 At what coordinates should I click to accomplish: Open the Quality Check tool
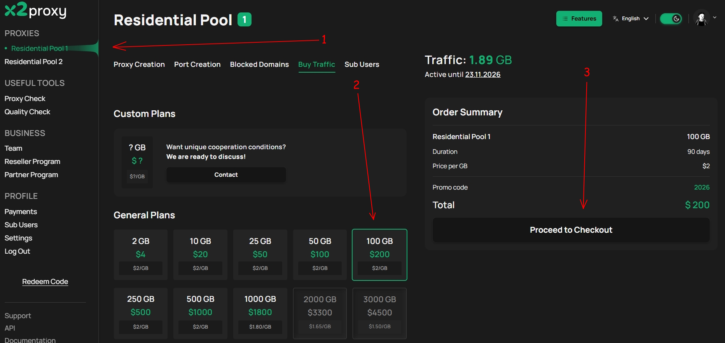tap(27, 112)
